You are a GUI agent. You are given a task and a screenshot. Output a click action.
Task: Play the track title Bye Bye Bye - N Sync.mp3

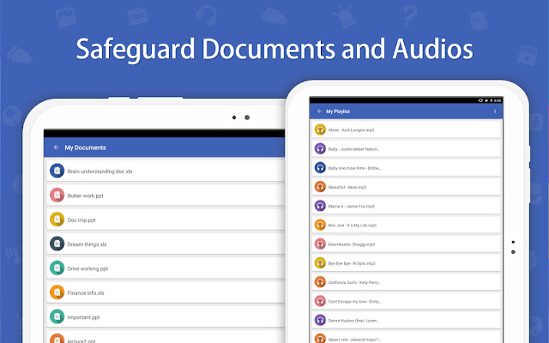click(352, 263)
